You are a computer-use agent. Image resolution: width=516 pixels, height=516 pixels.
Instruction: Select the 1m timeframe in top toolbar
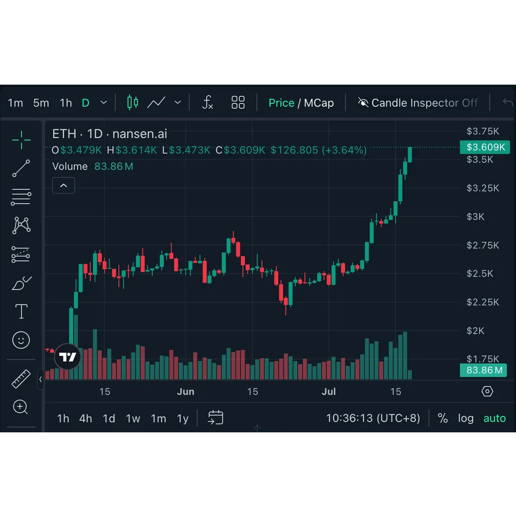(x=15, y=103)
